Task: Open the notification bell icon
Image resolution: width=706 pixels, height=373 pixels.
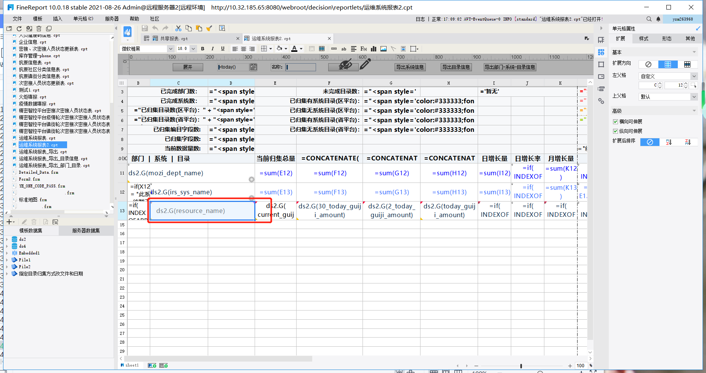Action: pyautogui.click(x=658, y=19)
